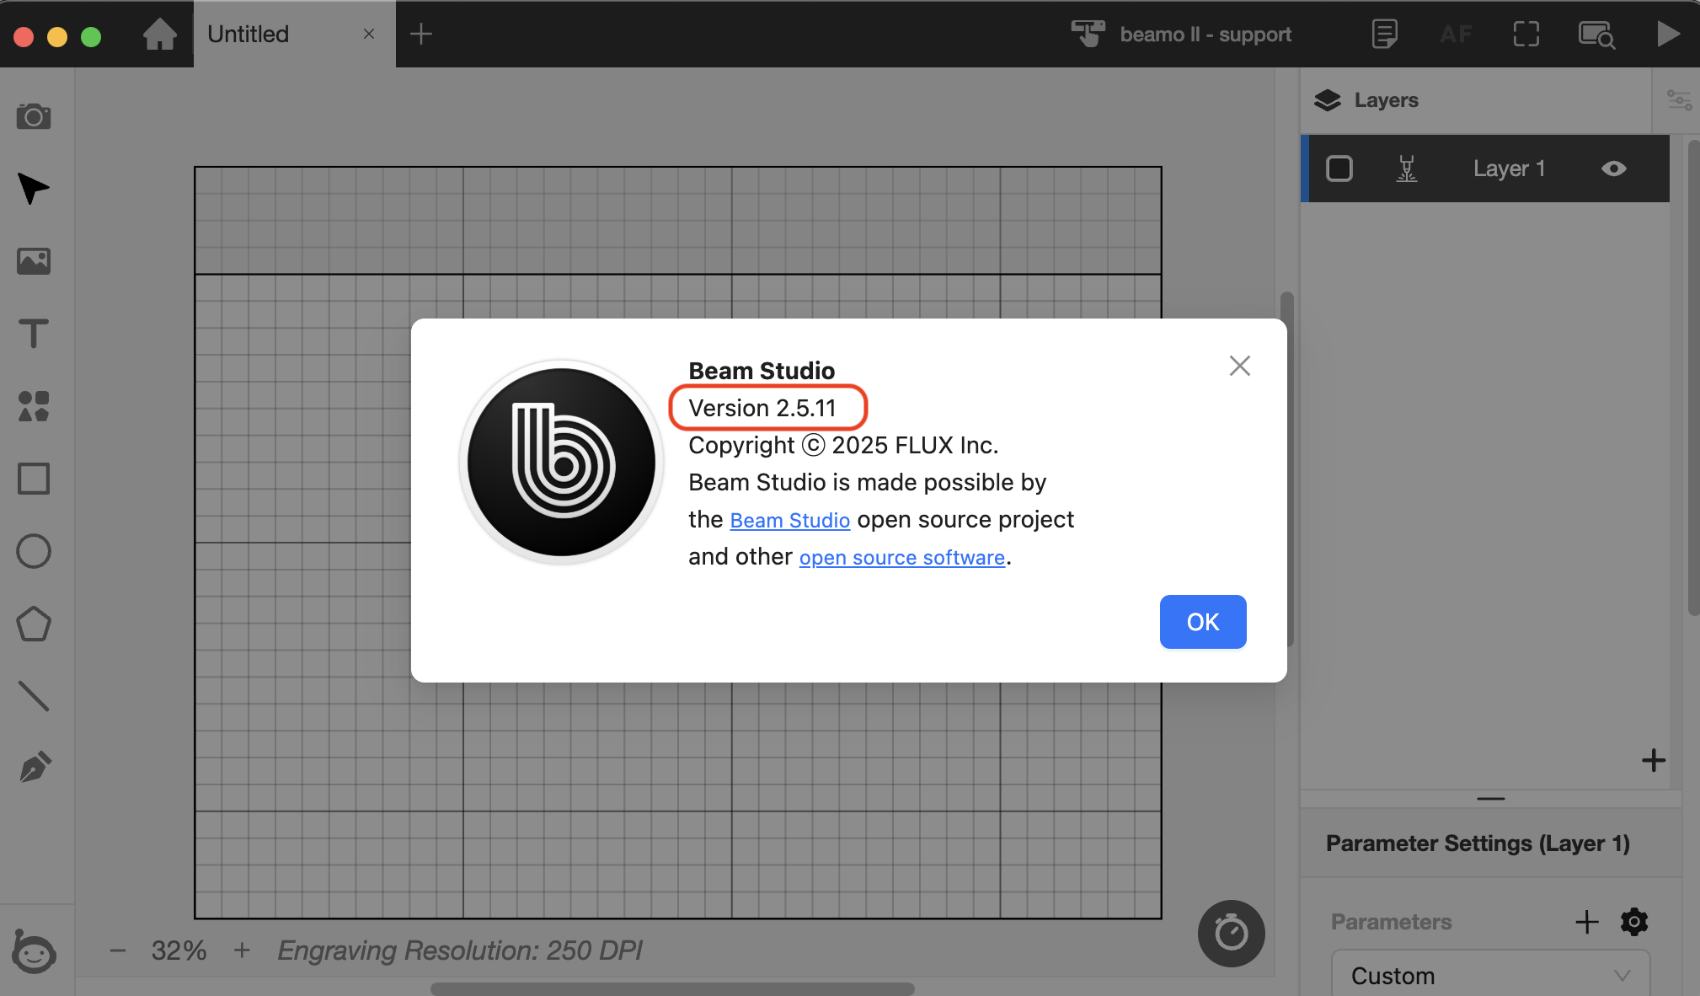This screenshot has width=1700, height=996.
Task: Open the path preview icon
Action: point(1596,35)
